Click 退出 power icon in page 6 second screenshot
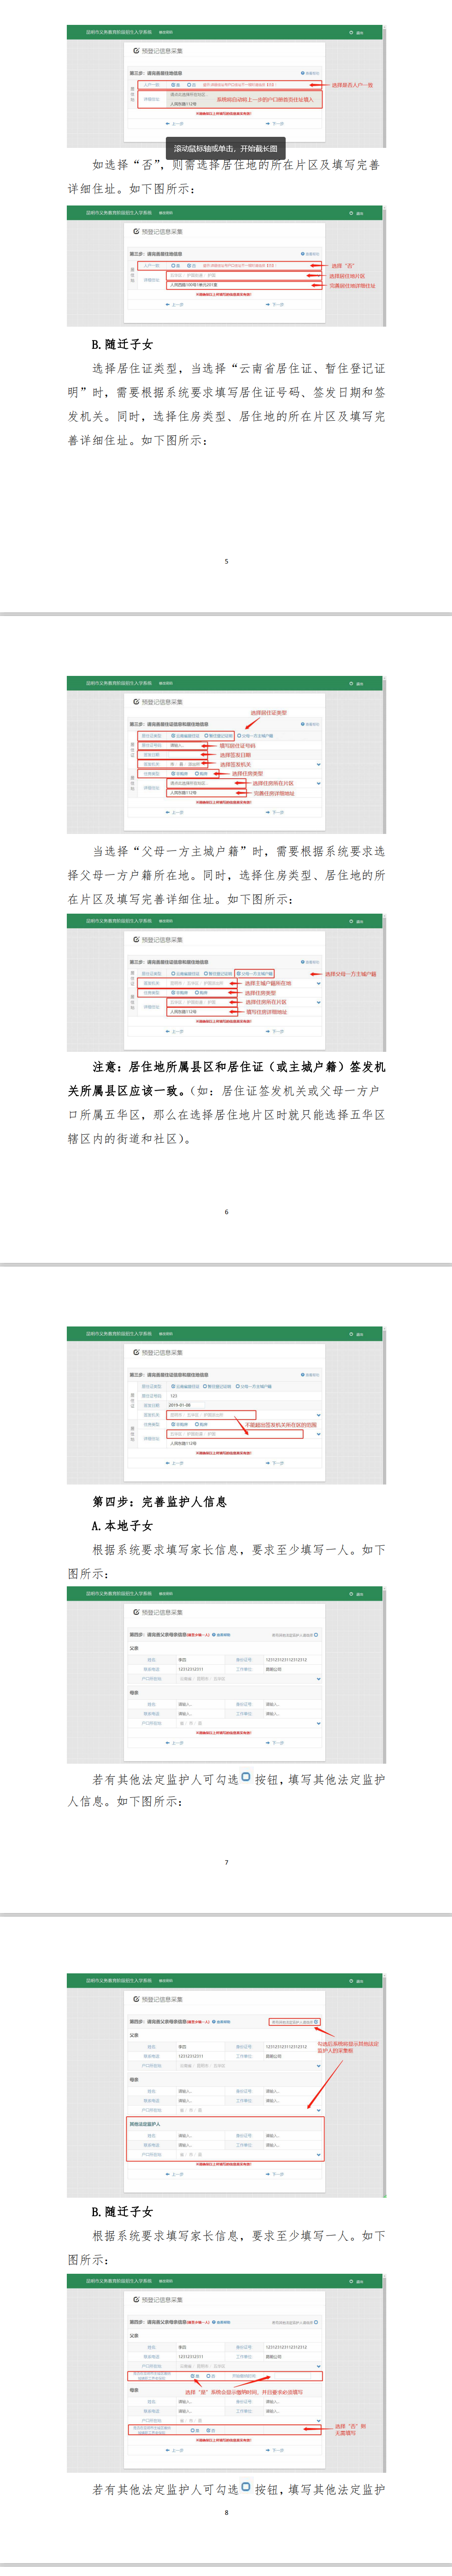This screenshot has width=452, height=2576. pyautogui.click(x=351, y=922)
